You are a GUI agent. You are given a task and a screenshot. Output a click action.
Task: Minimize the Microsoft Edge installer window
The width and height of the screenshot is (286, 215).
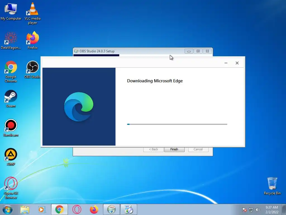click(x=226, y=63)
